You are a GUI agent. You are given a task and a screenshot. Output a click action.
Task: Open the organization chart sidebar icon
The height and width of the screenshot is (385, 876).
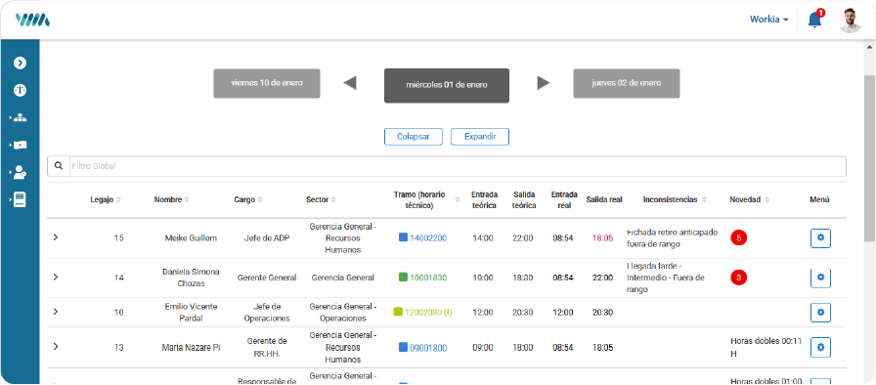(19, 117)
